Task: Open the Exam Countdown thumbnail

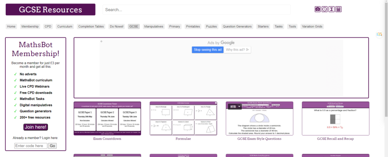Action: coord(107,119)
